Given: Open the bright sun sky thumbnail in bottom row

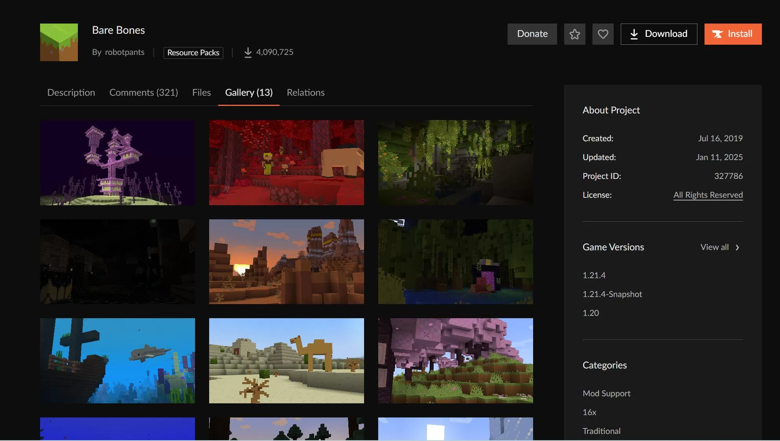Looking at the screenshot, I should [x=456, y=429].
